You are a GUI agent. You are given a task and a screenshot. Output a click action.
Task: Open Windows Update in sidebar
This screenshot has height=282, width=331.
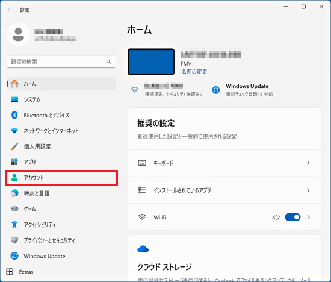coord(61,256)
